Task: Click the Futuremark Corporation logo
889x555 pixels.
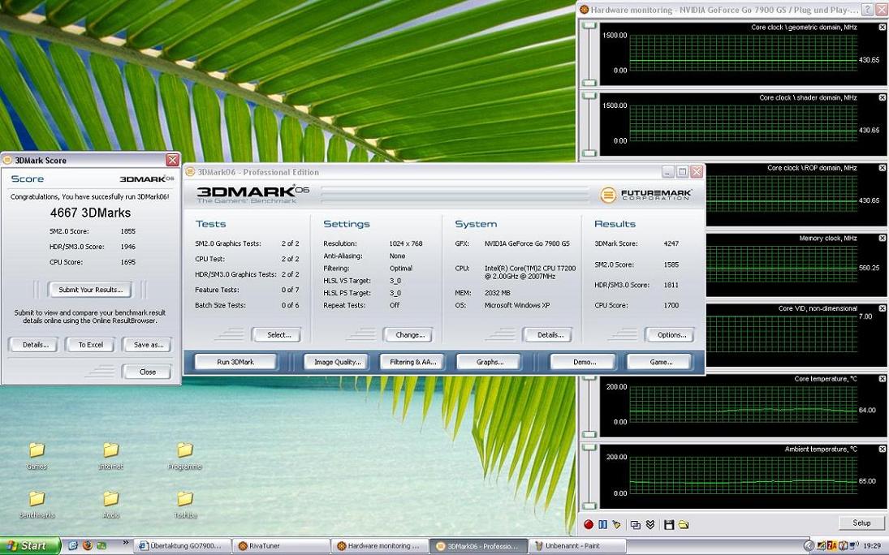Action: click(x=645, y=195)
